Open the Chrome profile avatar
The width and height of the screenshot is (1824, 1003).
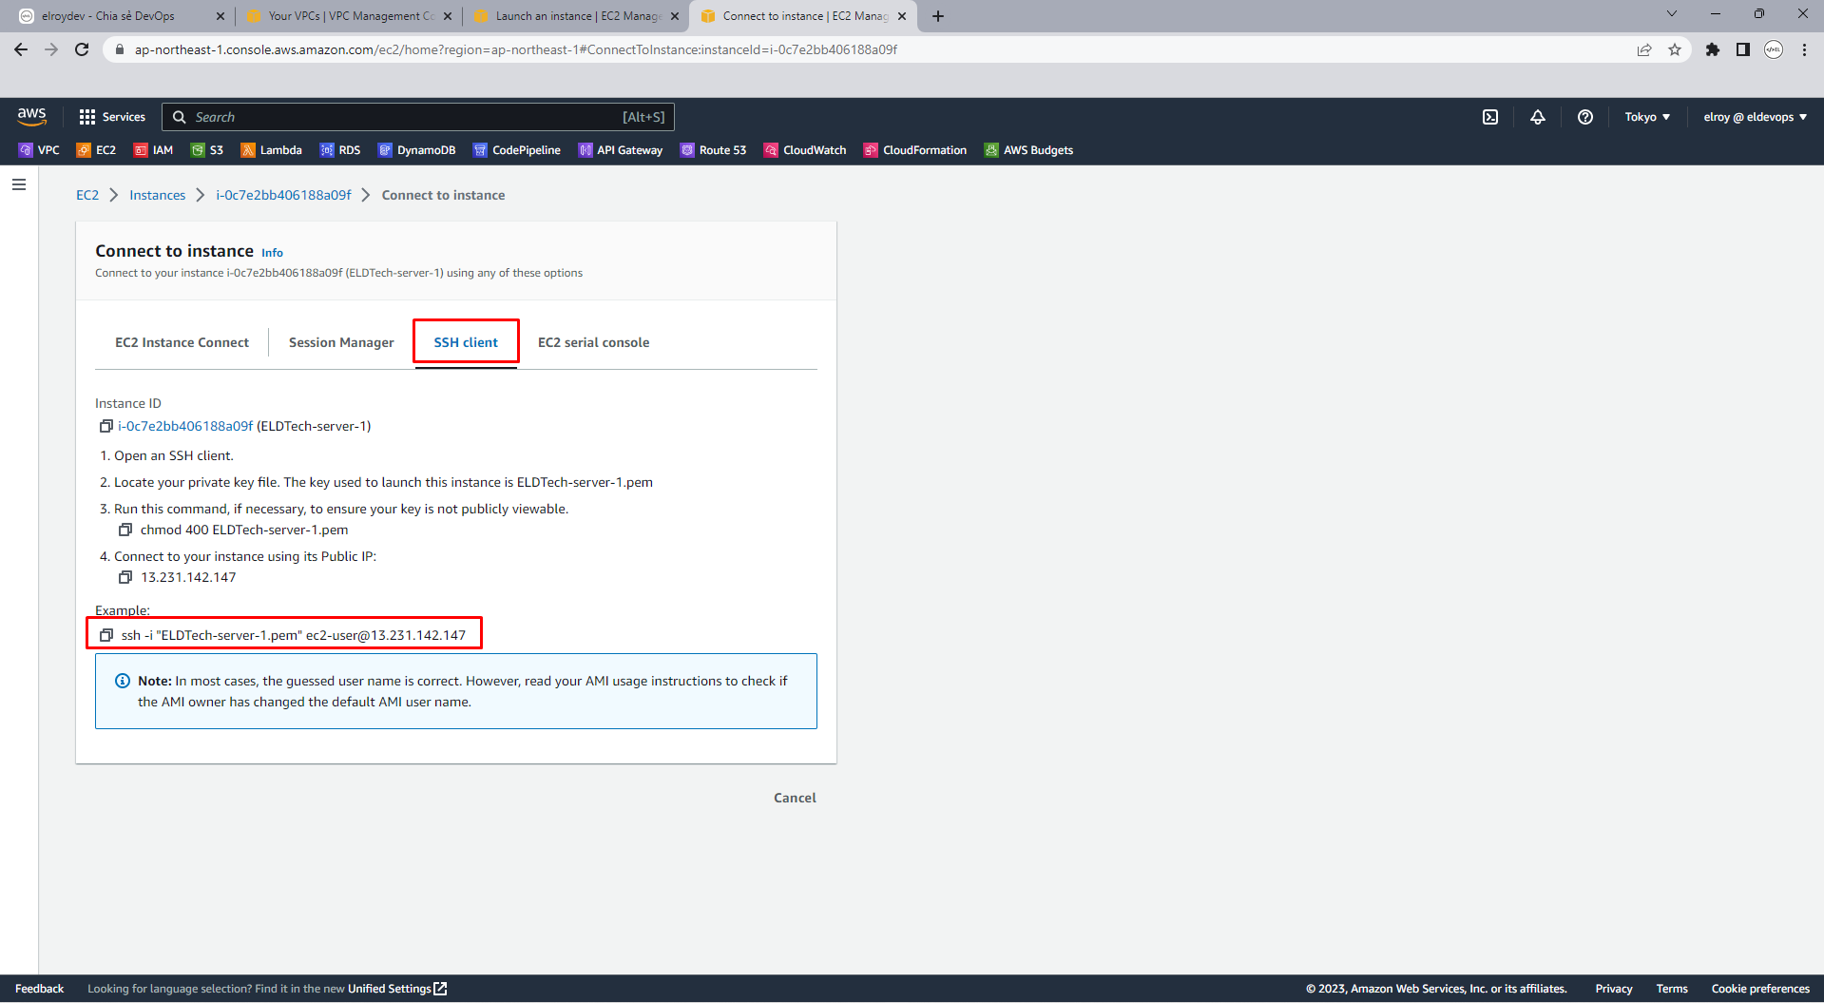(1774, 49)
